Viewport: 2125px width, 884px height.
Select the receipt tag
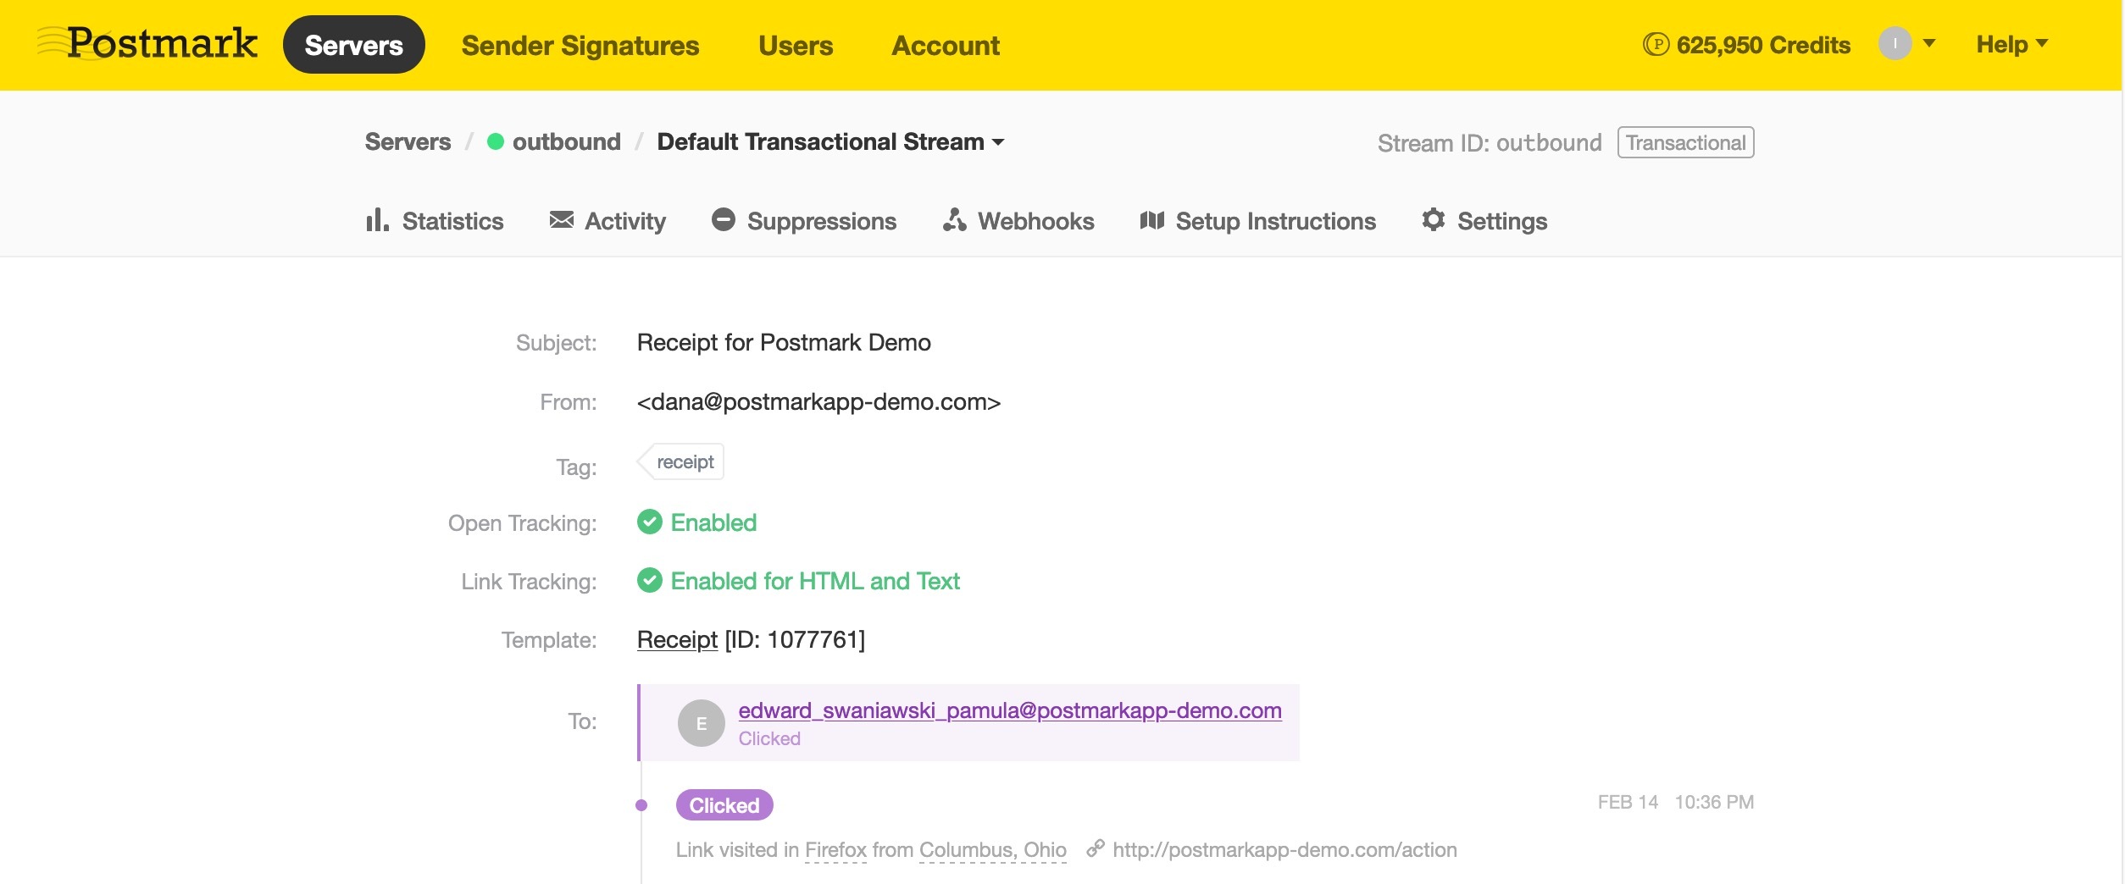tap(684, 462)
